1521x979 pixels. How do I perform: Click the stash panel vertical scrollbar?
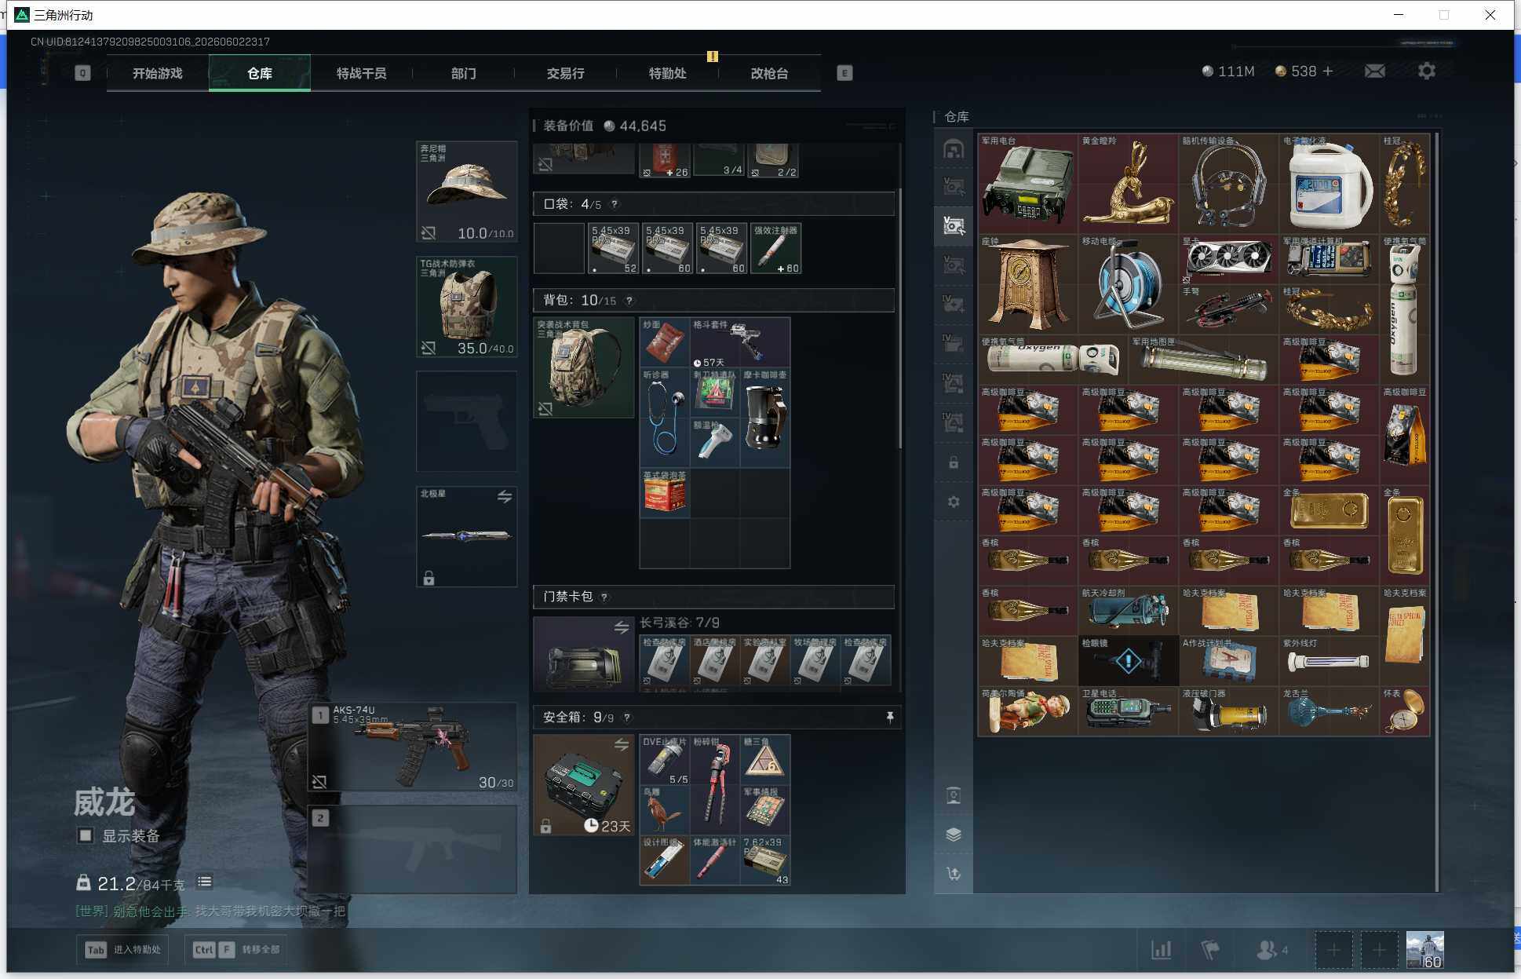coord(1436,510)
